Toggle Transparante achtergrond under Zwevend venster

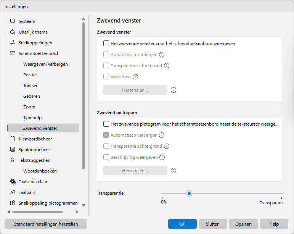(x=106, y=66)
